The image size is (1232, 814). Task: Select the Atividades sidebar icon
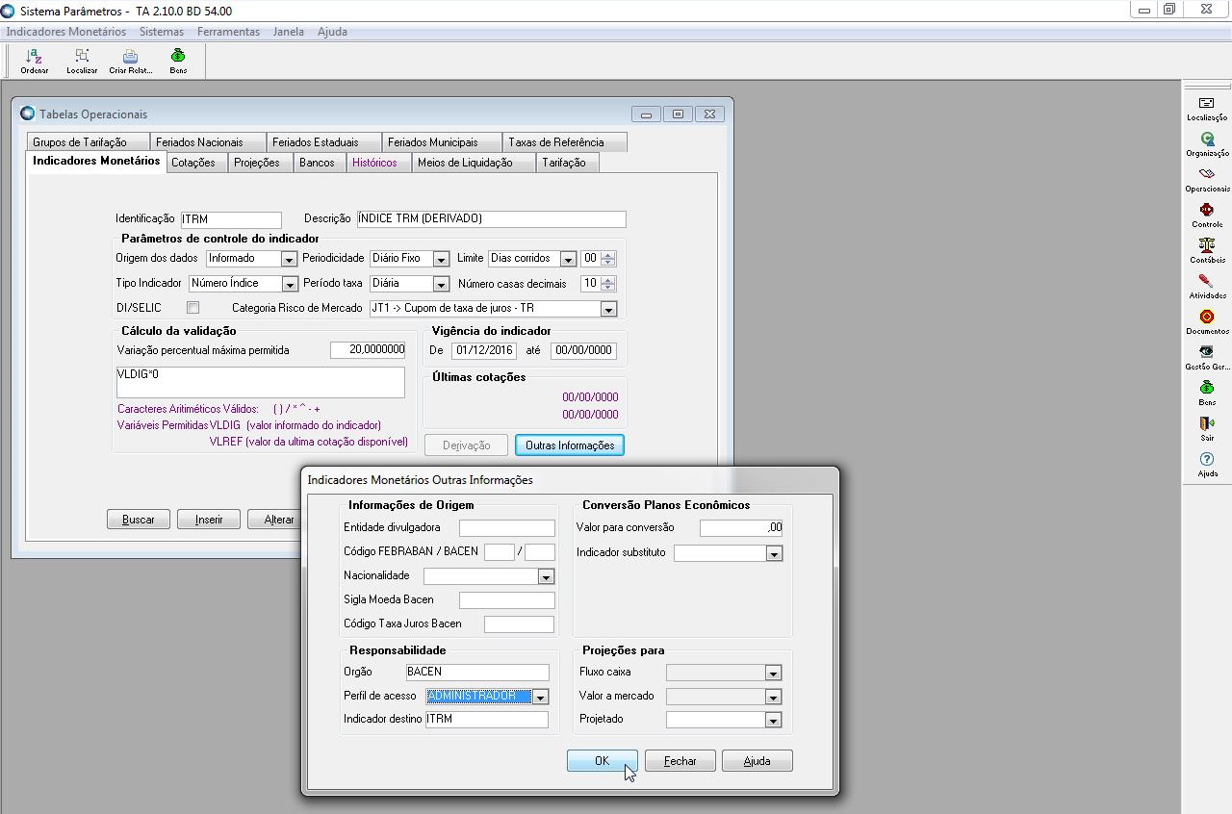pos(1207,287)
